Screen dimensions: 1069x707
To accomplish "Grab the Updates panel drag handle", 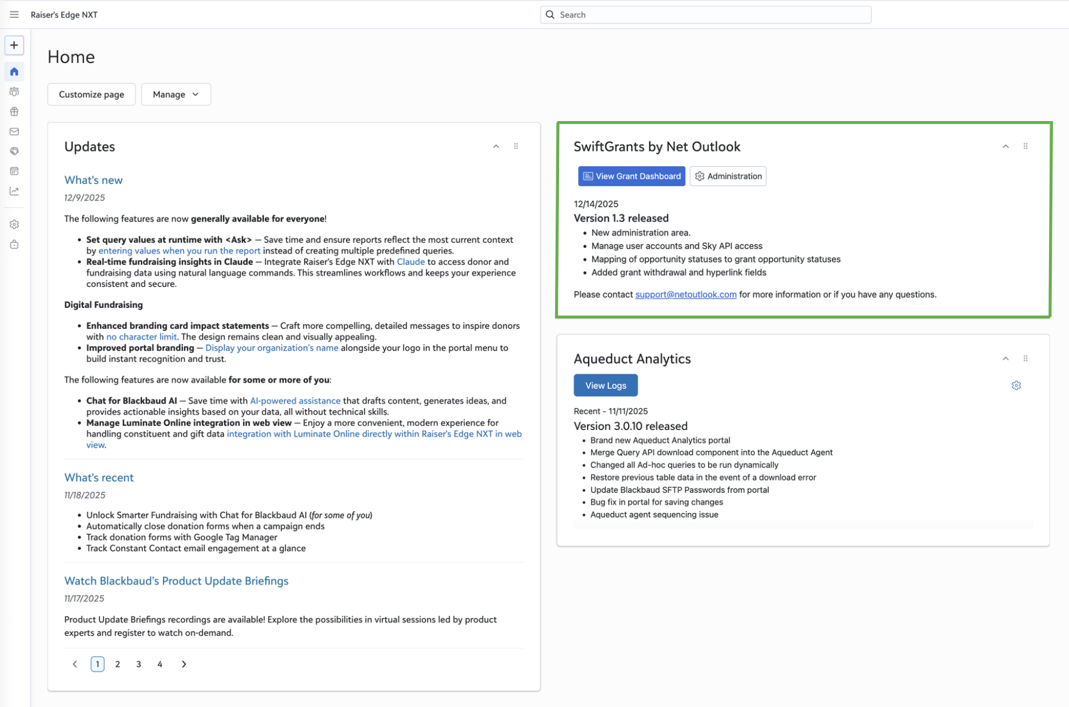I will pos(516,147).
